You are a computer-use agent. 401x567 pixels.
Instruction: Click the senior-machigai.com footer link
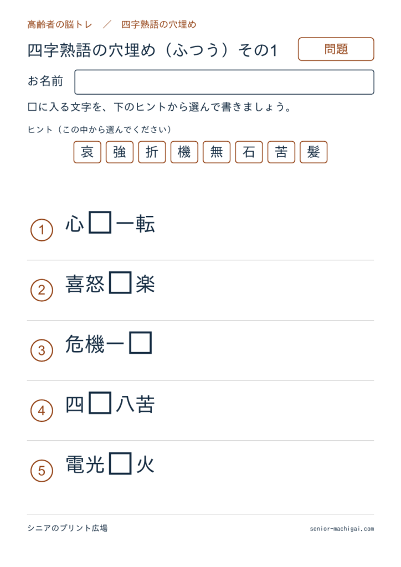click(342, 529)
